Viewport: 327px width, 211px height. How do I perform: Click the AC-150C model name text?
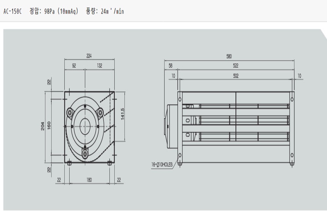point(12,11)
